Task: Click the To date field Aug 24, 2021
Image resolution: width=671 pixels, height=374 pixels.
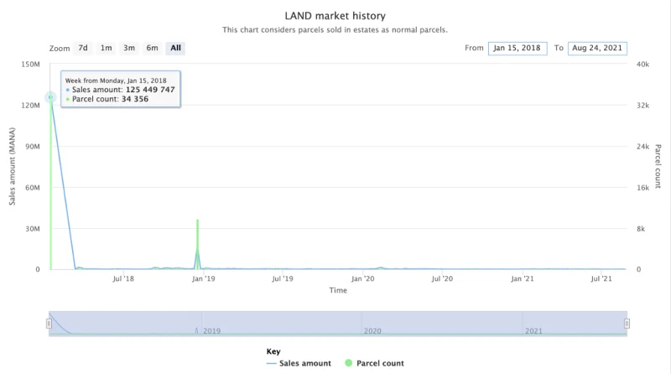Action: (597, 49)
